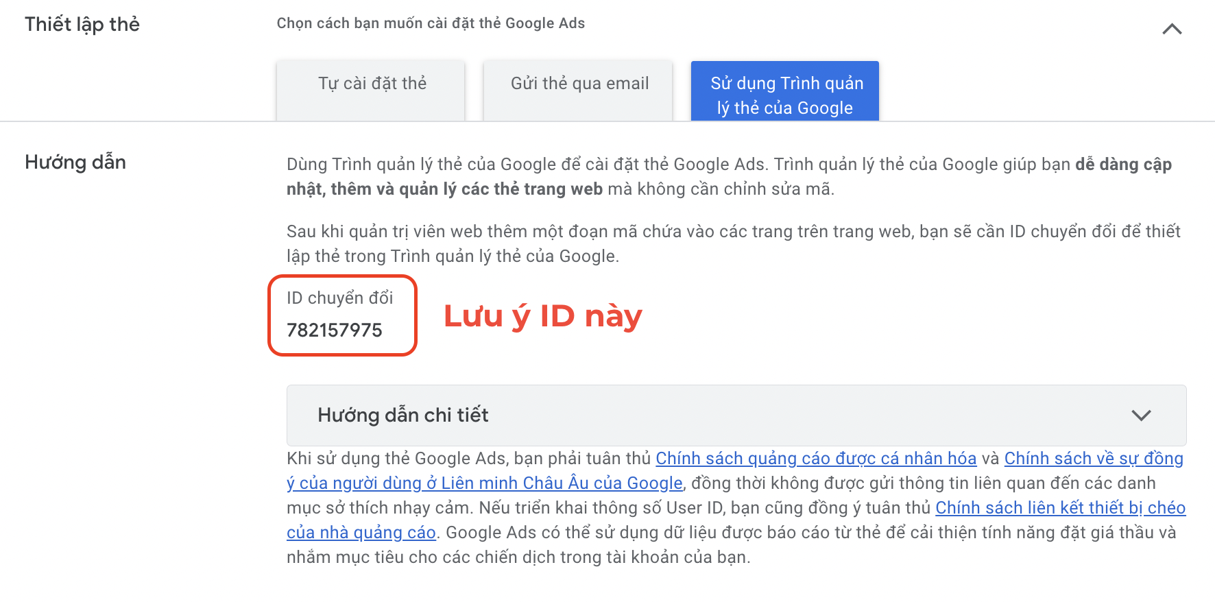Switch to the Tự cài đặt thẻ tab
The width and height of the screenshot is (1215, 602).
pyautogui.click(x=371, y=91)
